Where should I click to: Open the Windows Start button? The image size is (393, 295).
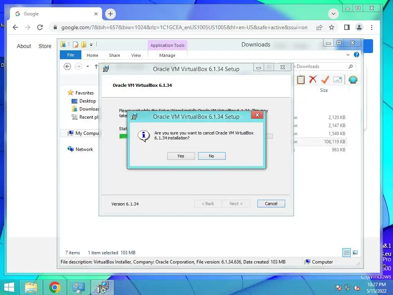(9, 287)
